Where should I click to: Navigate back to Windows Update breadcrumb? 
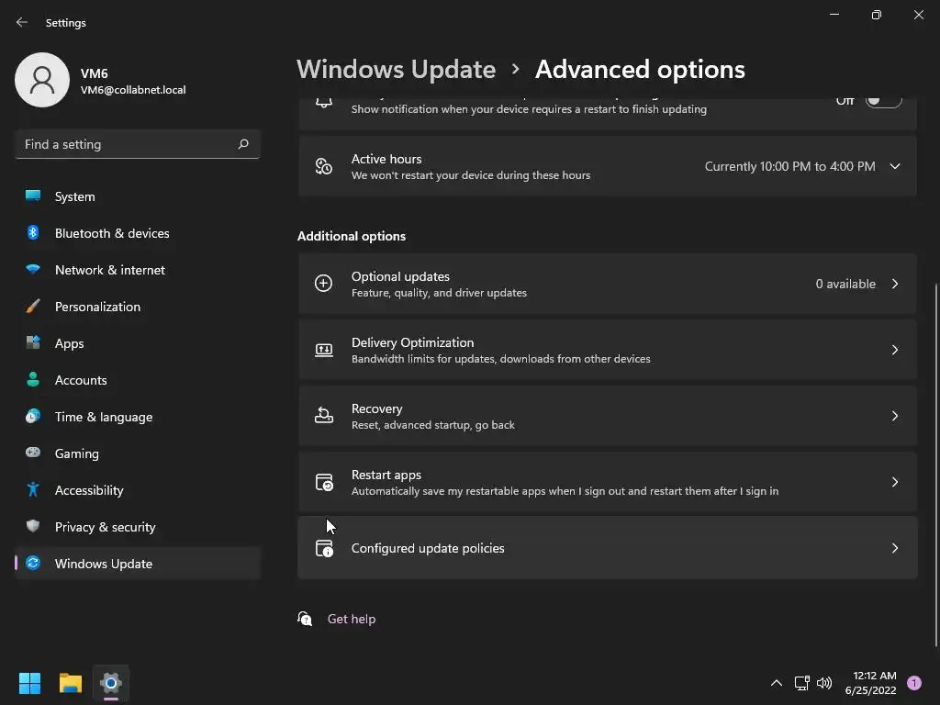click(396, 70)
